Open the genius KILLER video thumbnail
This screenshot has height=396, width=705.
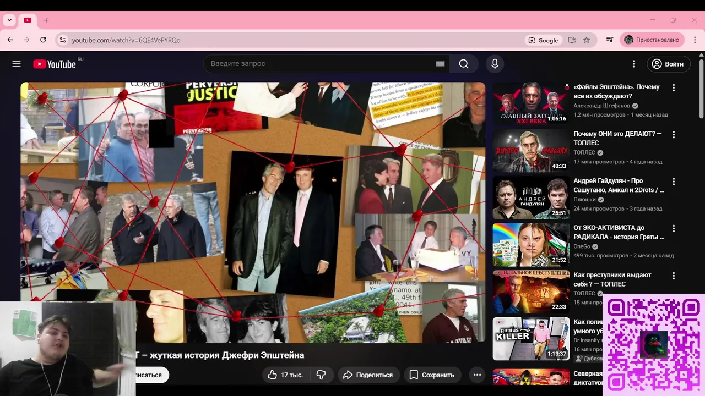click(x=531, y=339)
